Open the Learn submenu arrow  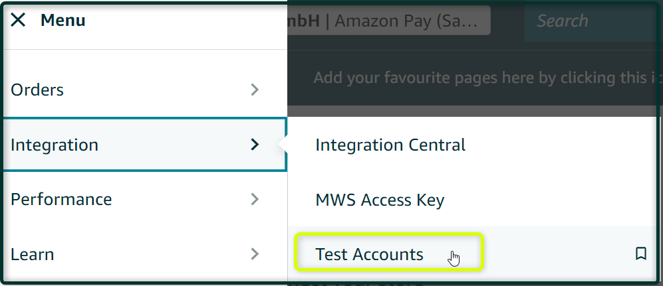254,254
